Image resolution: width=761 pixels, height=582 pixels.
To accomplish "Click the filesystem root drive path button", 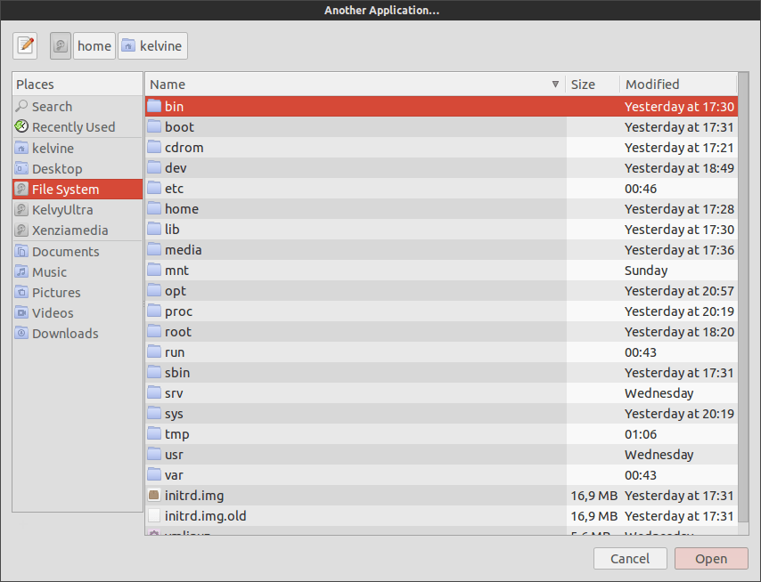I will coord(61,45).
